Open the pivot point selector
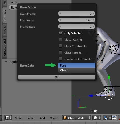Screen dimensions: 120x124 tap(107, 118)
